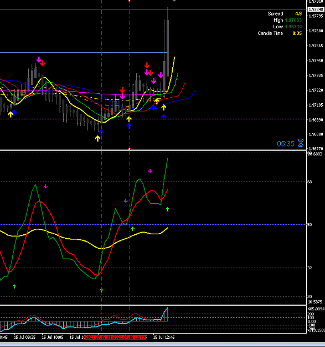Click time axis label 15 Jul 10:05
The image size is (325, 347).
(x=53, y=337)
